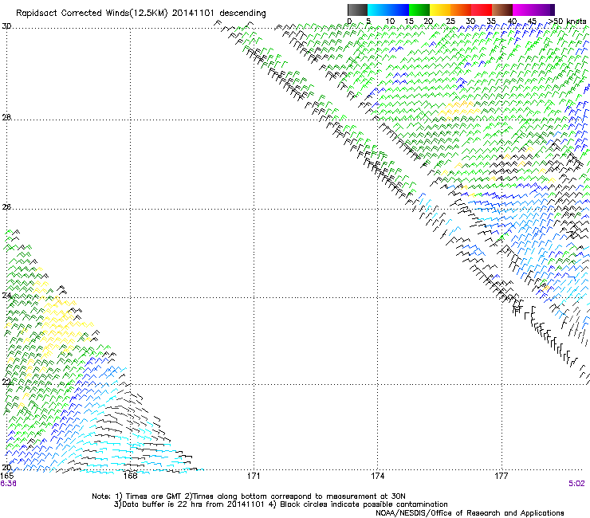Click the gray 0-5 knots color segment
The image size is (590, 518).
(x=357, y=10)
